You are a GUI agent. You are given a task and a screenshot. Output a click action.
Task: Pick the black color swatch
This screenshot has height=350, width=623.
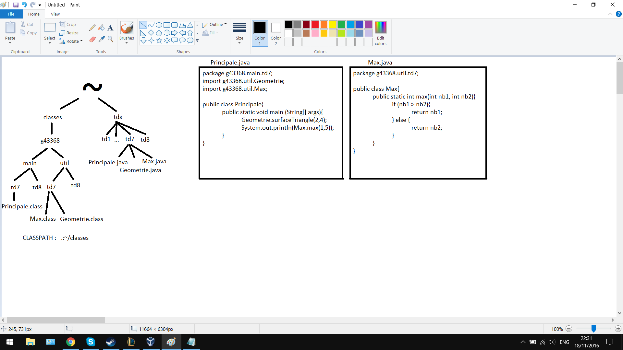[x=288, y=25]
